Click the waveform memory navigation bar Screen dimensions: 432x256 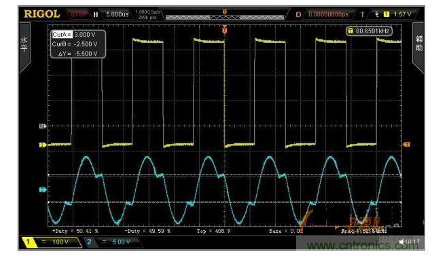225,18
